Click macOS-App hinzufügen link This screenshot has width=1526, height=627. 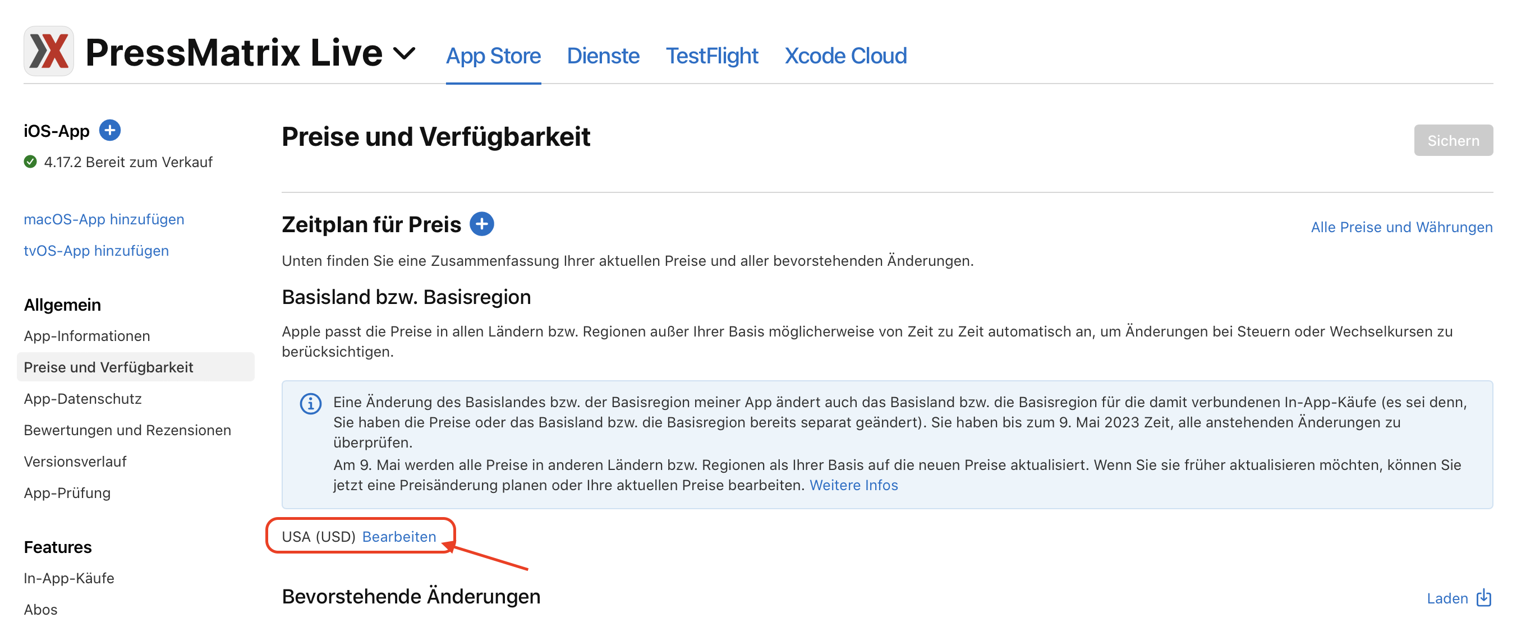coord(104,219)
